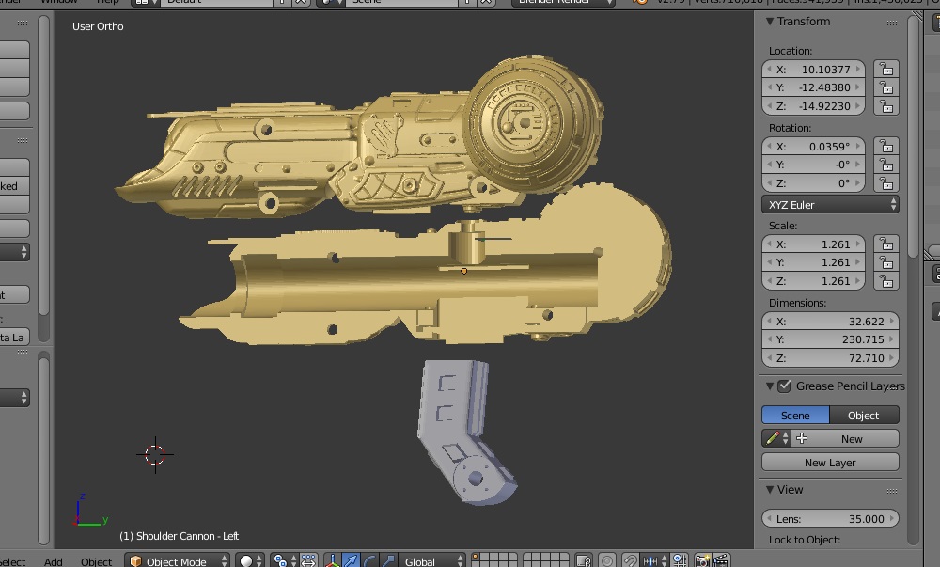Adjust the Lens 35.000 slider field
Image resolution: width=940 pixels, height=567 pixels.
coord(830,518)
